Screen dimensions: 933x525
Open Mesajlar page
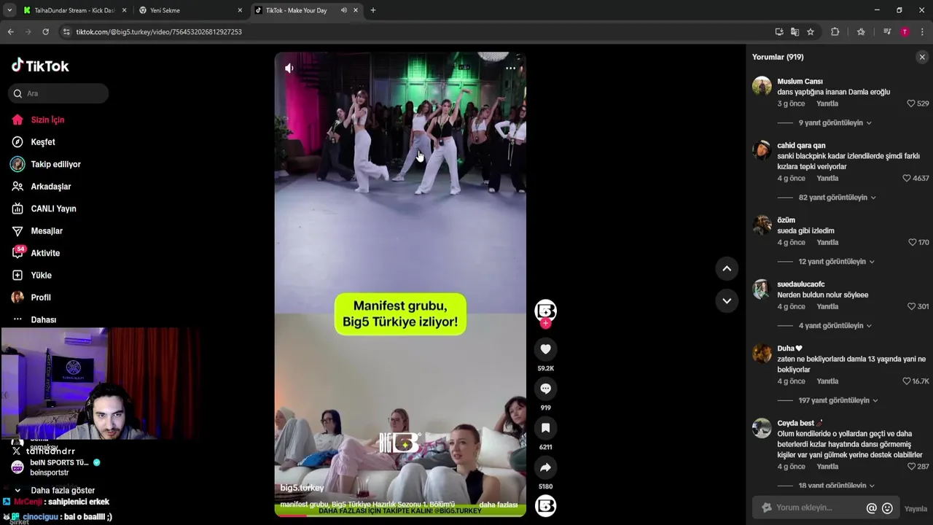tap(47, 231)
